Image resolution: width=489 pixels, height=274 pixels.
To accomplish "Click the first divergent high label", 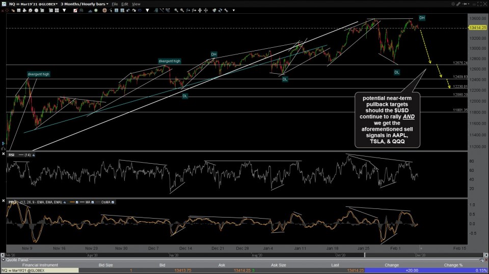I will (x=38, y=74).
